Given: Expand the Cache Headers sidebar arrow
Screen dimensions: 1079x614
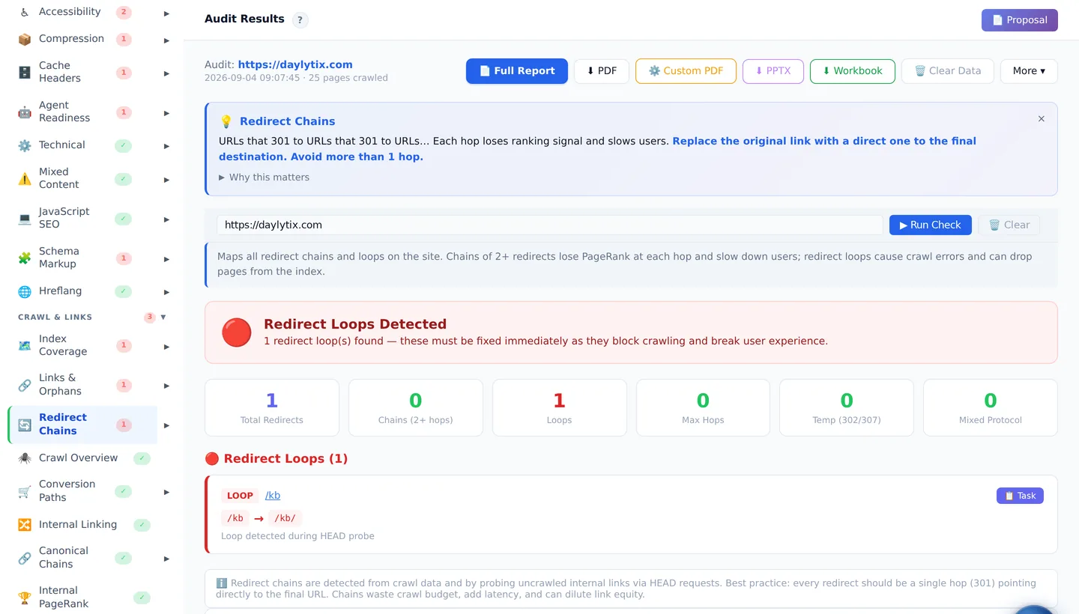Looking at the screenshot, I should (166, 73).
